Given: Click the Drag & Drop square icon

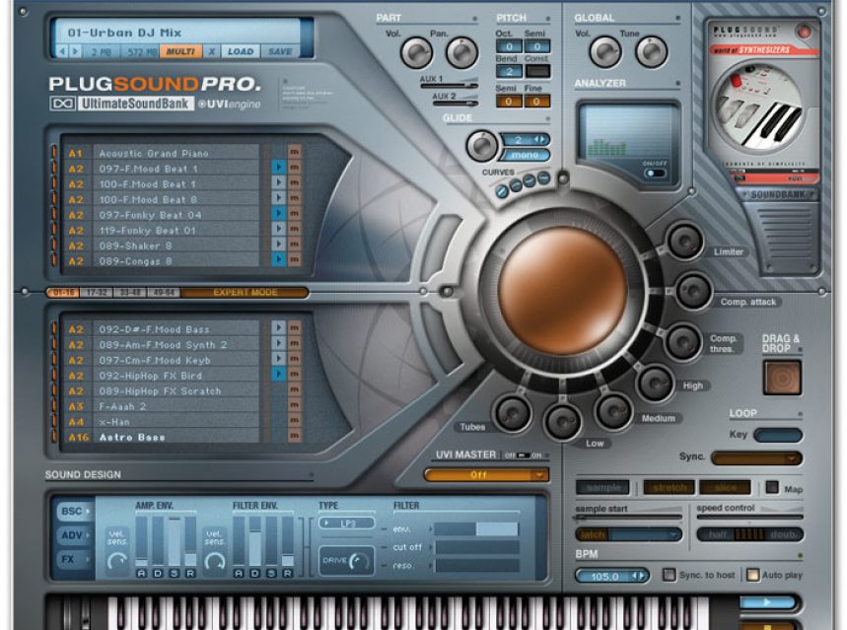Looking at the screenshot, I should [x=782, y=378].
